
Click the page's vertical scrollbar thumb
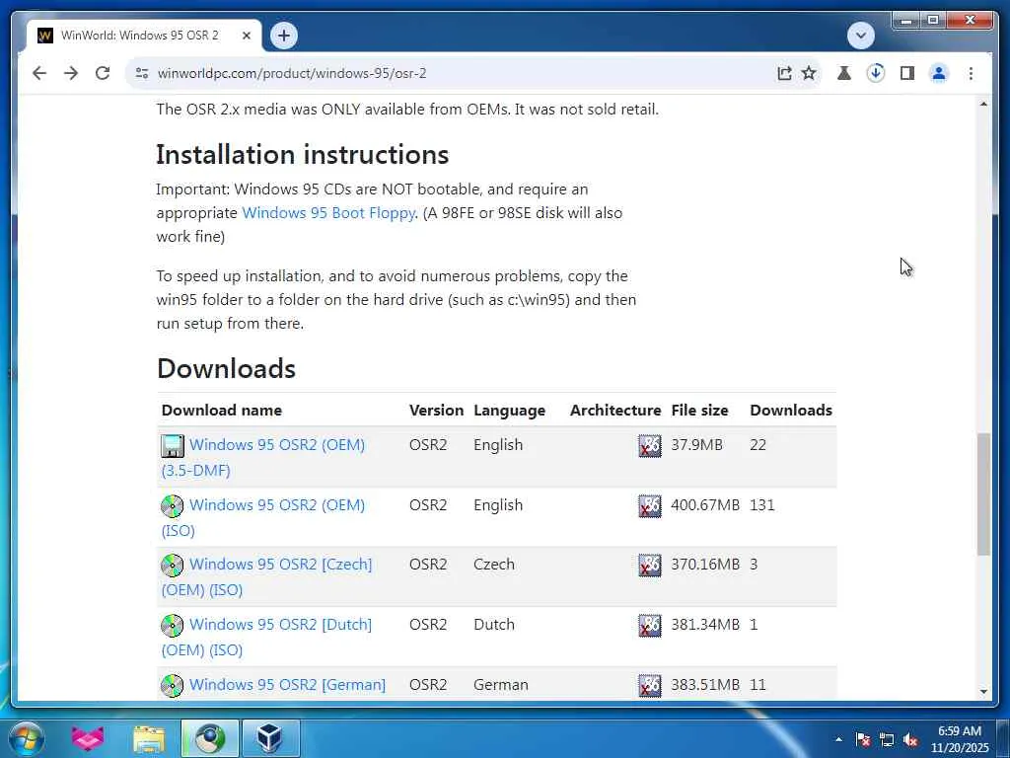pos(983,493)
